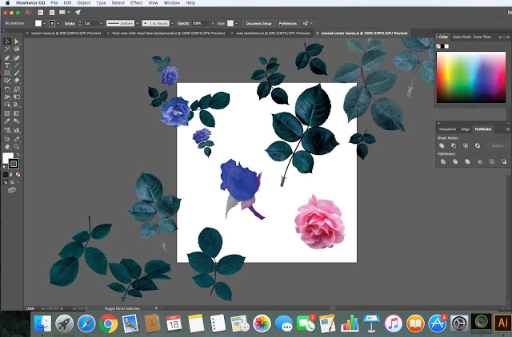The height and width of the screenshot is (337, 512).
Task: Select the Selection arrow tool
Action: point(7,42)
